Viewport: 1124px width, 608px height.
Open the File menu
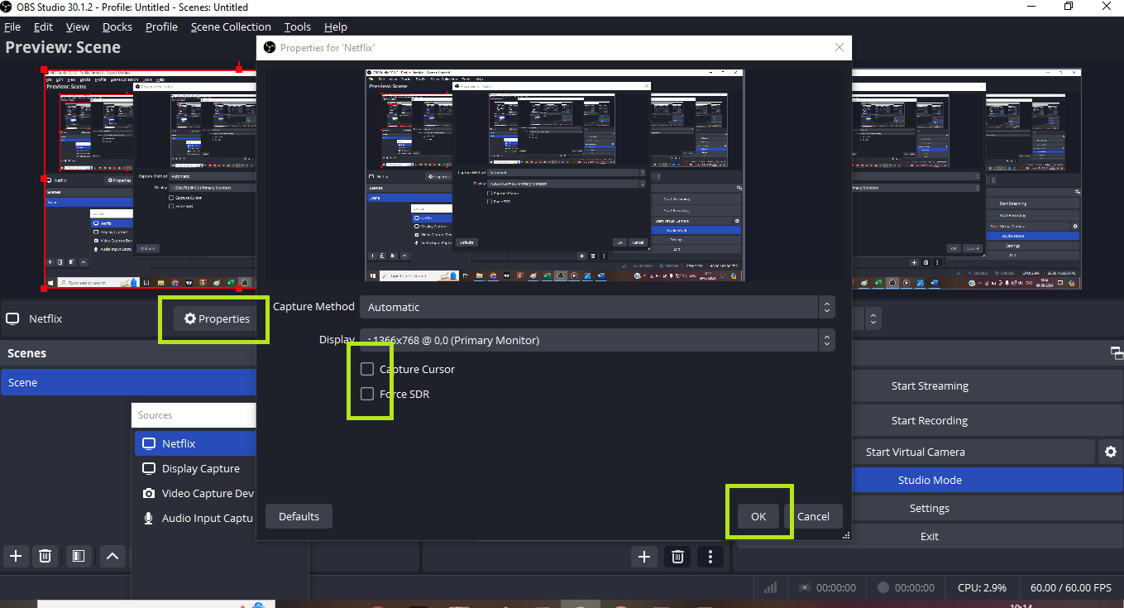tap(12, 26)
